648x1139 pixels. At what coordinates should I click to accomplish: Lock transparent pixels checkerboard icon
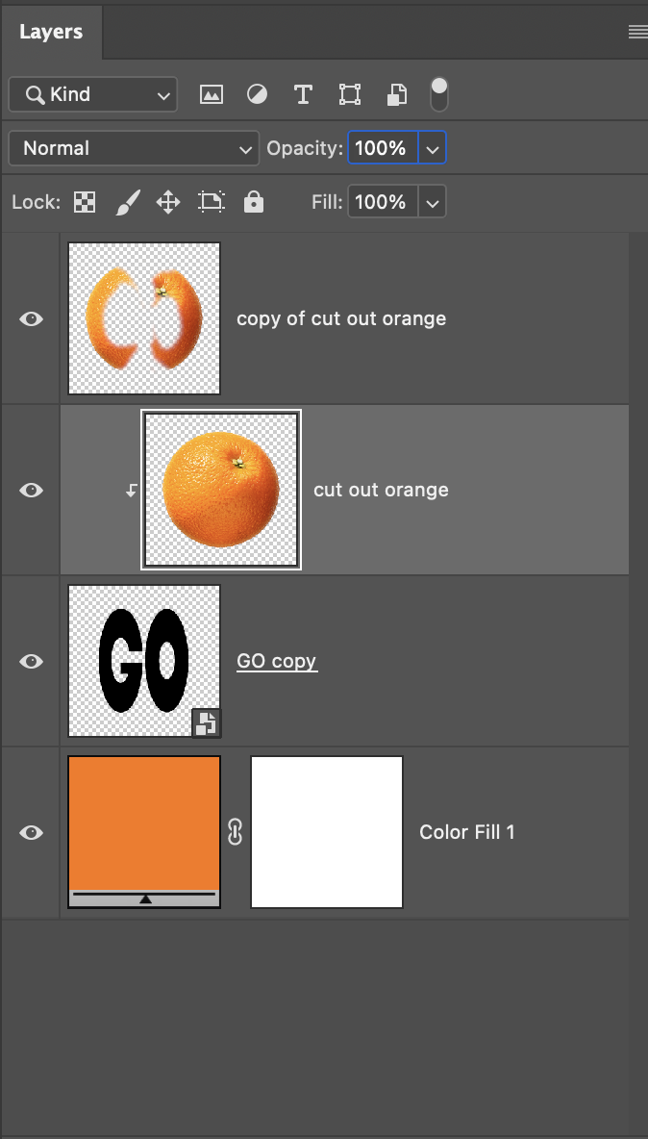[x=85, y=202]
